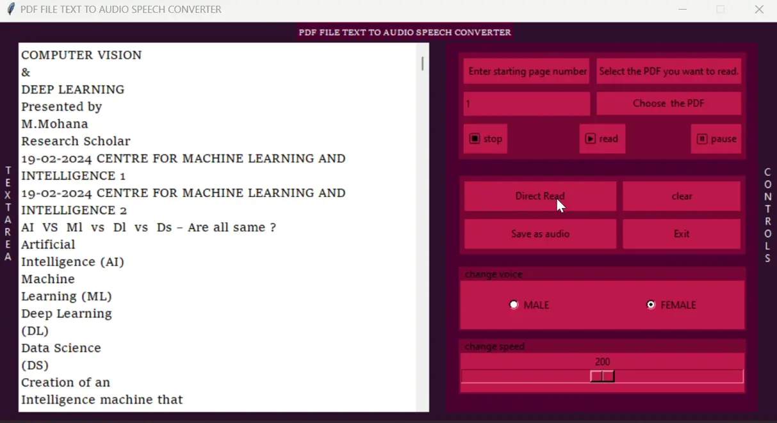
Task: Click the stop playback button
Action: tap(486, 139)
